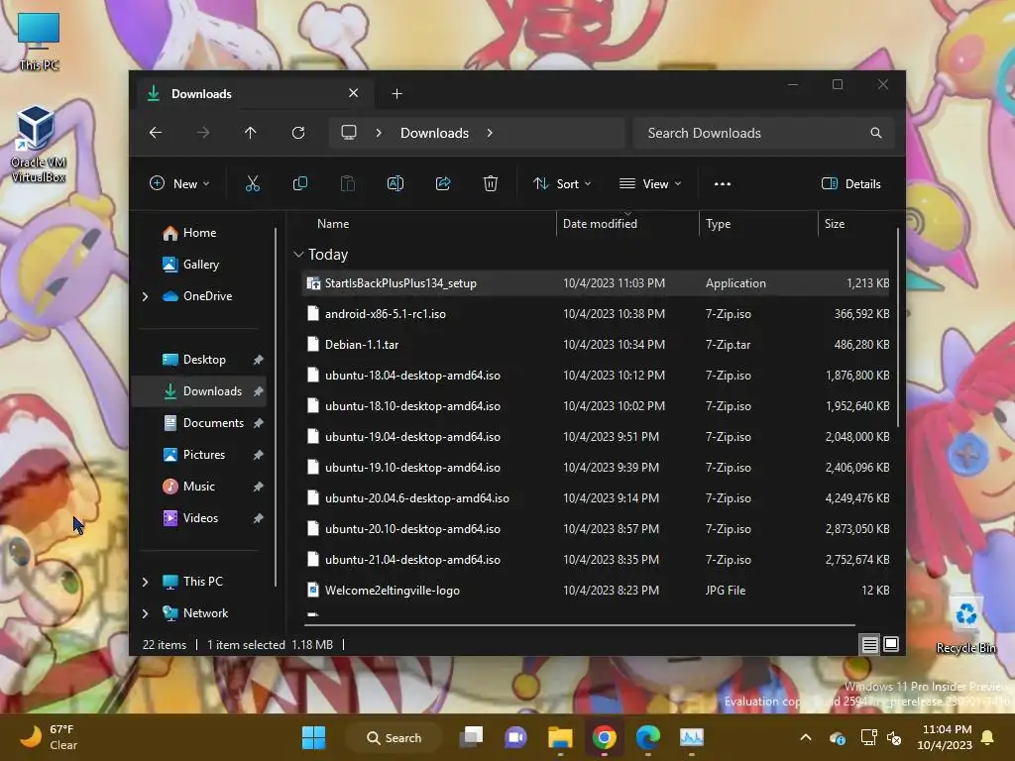This screenshot has height=761, width=1015.
Task: Click the Rename icon in toolbar
Action: tap(395, 183)
